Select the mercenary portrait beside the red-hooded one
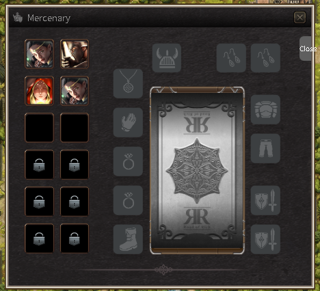 tap(75, 91)
